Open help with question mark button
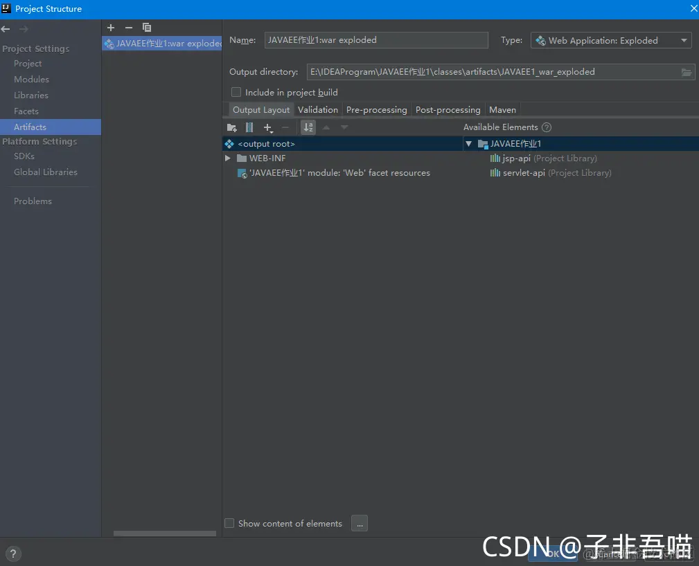This screenshot has width=699, height=566. (13, 554)
